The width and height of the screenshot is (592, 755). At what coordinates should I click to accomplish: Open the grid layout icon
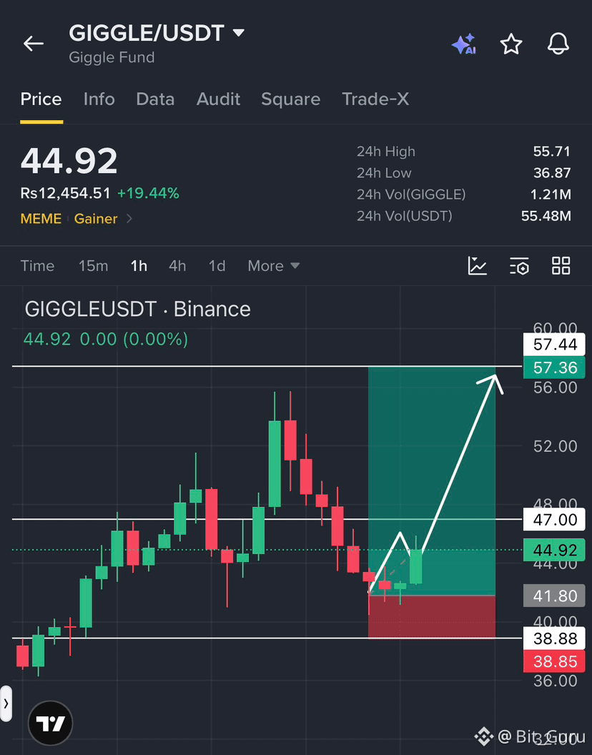pos(561,266)
